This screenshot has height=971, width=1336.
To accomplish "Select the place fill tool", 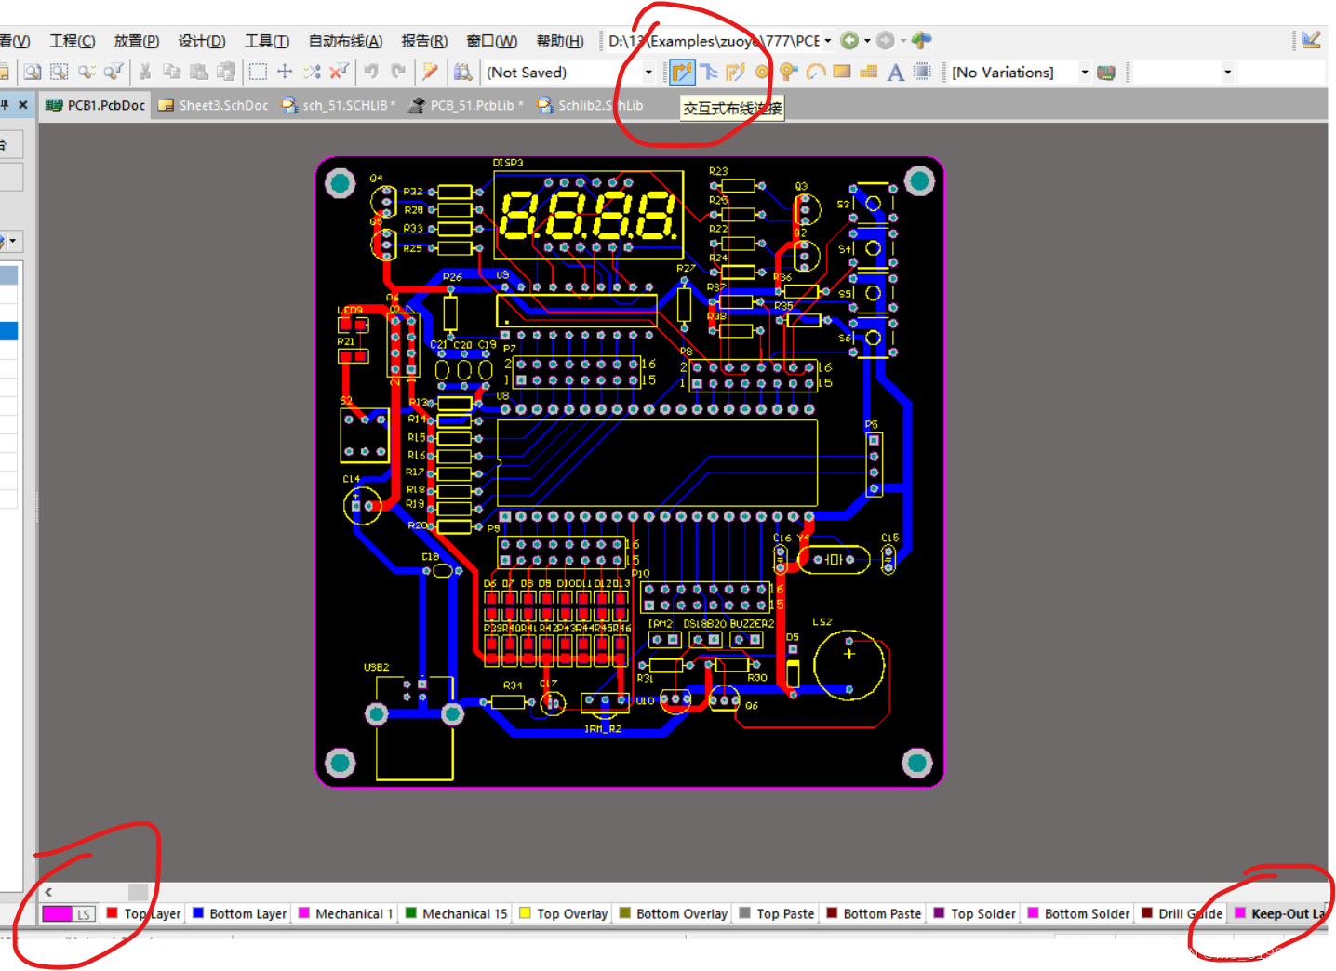I will (x=842, y=72).
